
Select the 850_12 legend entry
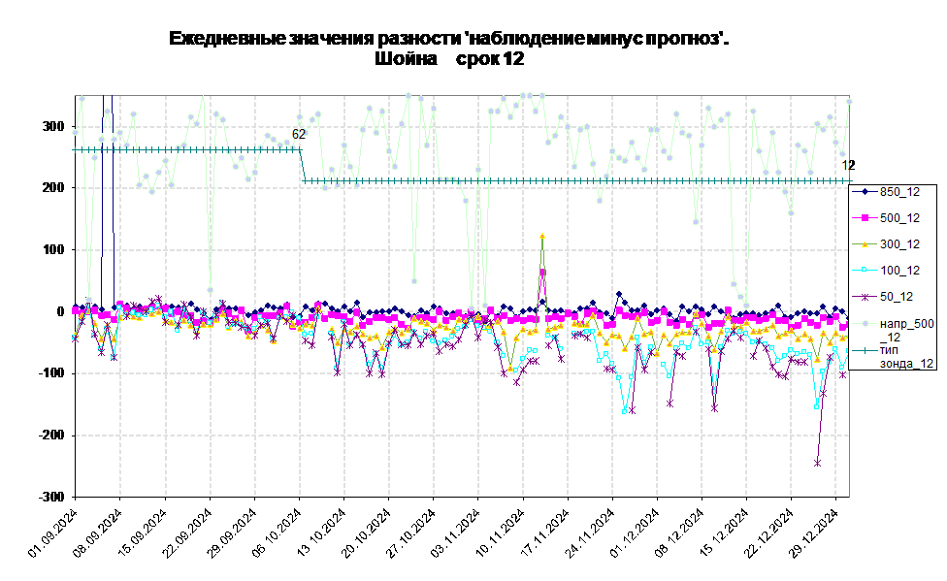click(x=886, y=192)
